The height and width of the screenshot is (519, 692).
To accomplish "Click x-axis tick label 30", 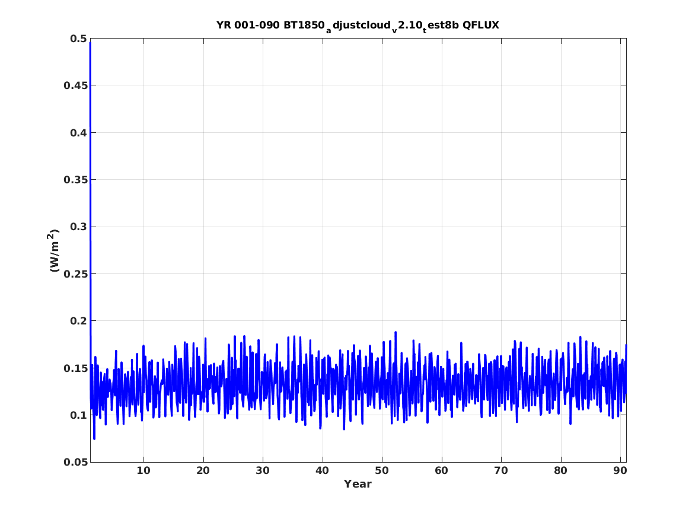I will click(263, 470).
